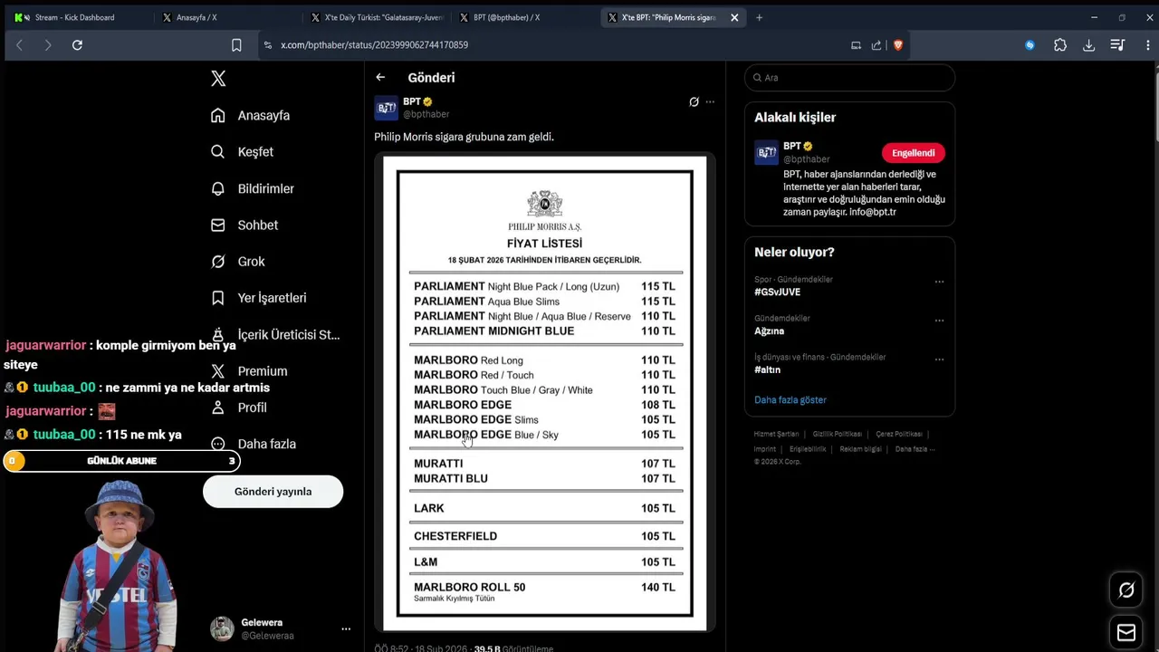Viewport: 1159px width, 652px height.
Task: Click the Engellendi button for BPT
Action: point(913,153)
